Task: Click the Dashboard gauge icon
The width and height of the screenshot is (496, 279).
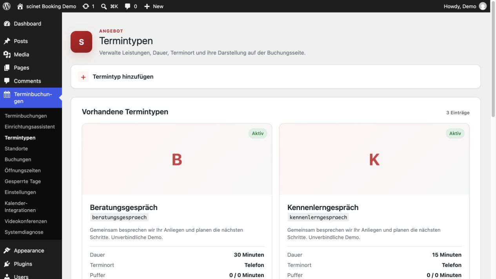Action: click(7, 24)
